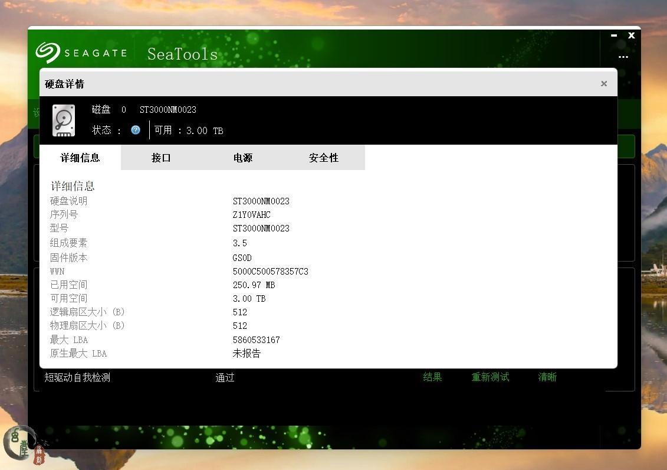This screenshot has width=667, height=470.
Task: Switch to the 安全性 tab
Action: click(x=324, y=158)
